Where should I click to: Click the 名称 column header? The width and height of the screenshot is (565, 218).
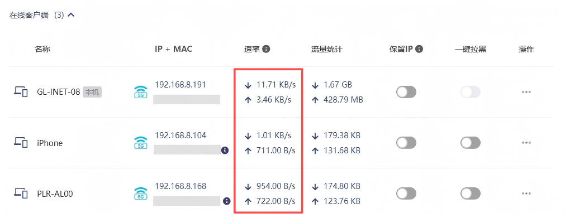click(x=42, y=49)
